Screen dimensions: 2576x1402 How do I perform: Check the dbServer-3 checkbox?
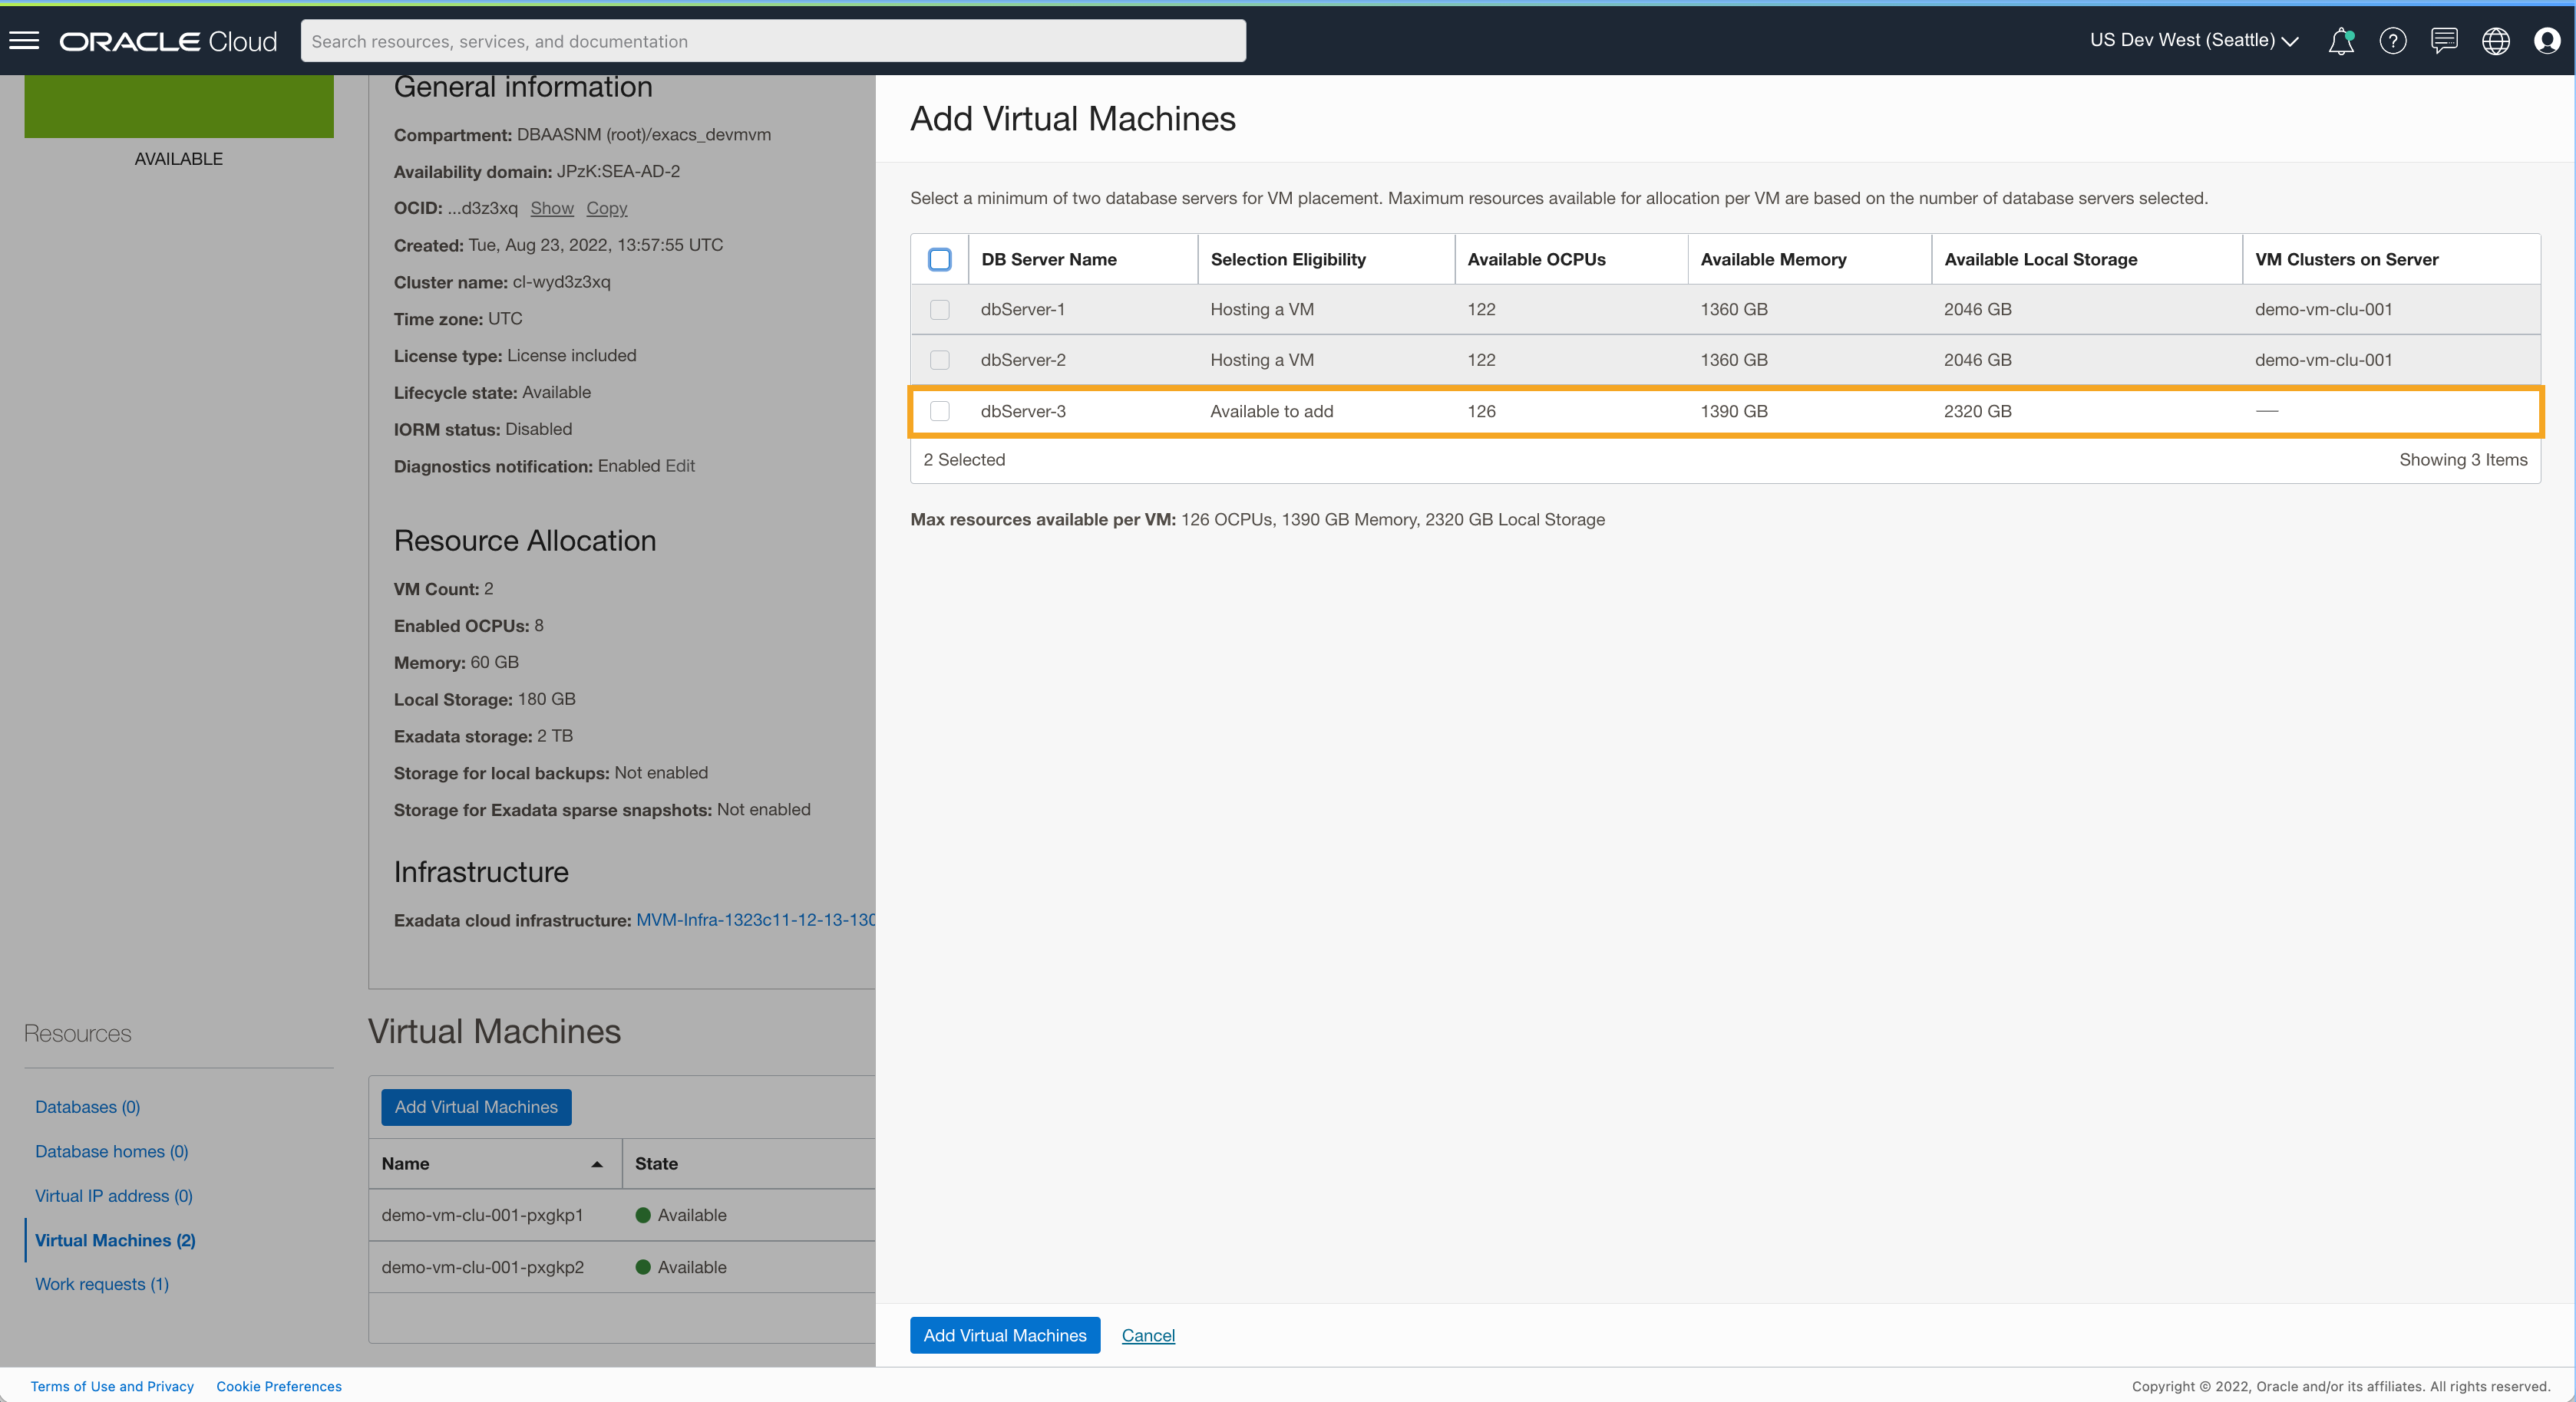point(940,411)
